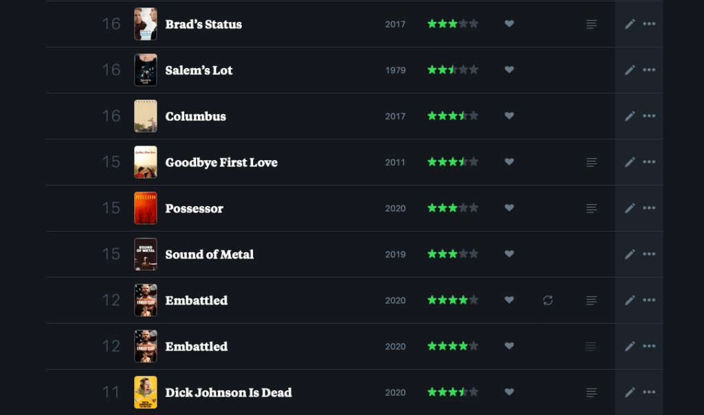704x415 pixels.
Task: Open the three-dots menu for Salem's Lot
Action: pyautogui.click(x=649, y=70)
